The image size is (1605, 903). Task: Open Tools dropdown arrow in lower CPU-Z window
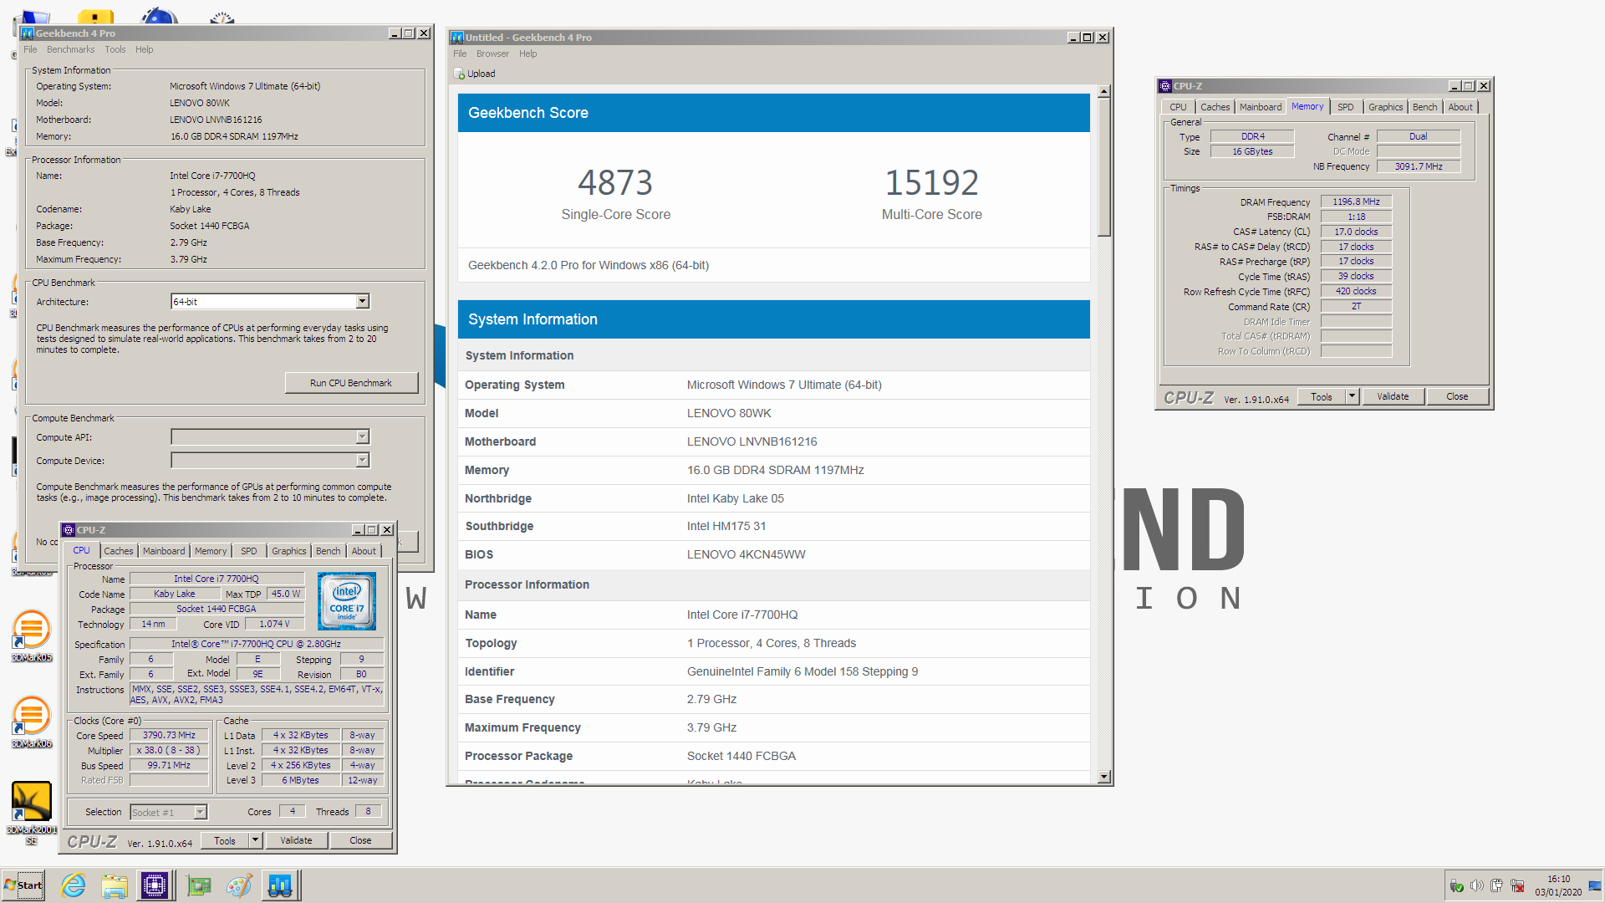pyautogui.click(x=256, y=840)
